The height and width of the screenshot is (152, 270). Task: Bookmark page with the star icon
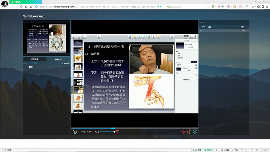pos(31,6)
